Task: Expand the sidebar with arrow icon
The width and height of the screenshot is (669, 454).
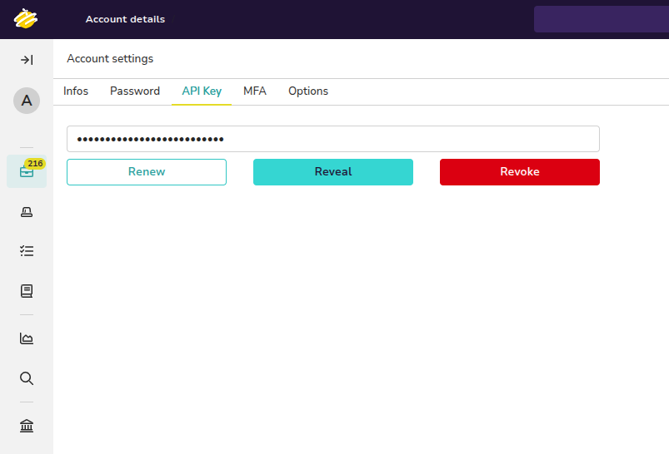Action: 27,60
